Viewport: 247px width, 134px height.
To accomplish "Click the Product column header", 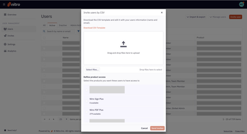I will click(200, 37).
